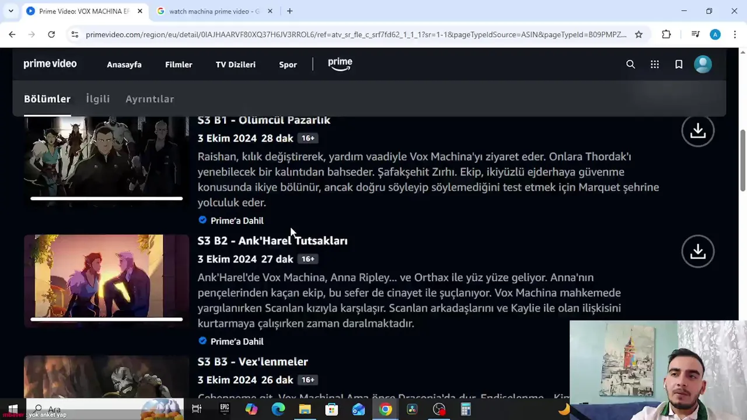
Task: Open the watchlist bookmark icon
Action: coord(679,64)
